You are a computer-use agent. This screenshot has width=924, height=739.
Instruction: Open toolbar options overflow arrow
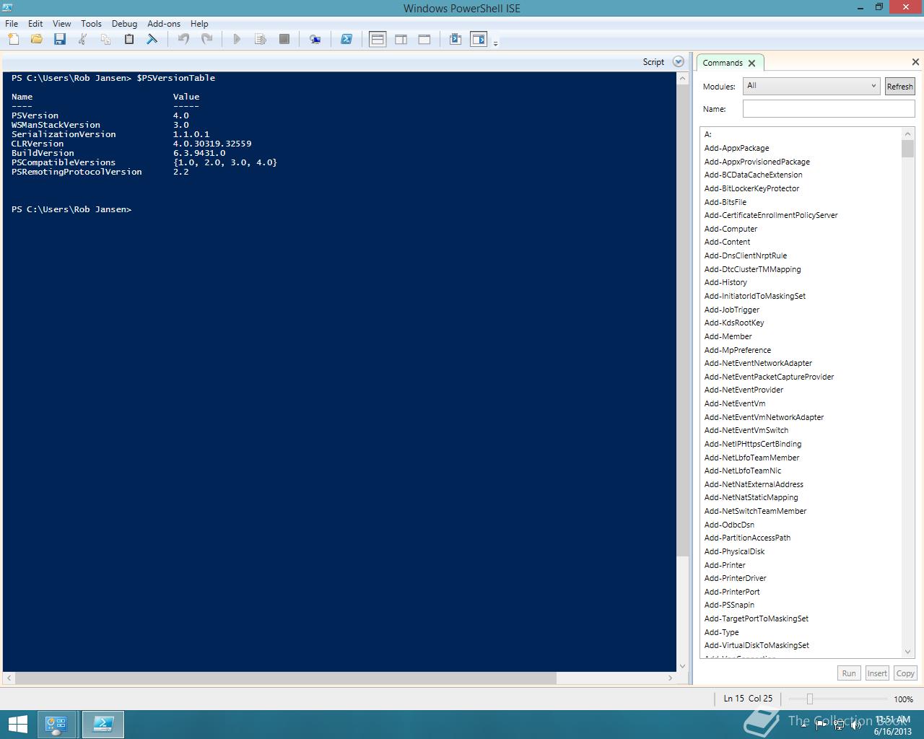(495, 44)
